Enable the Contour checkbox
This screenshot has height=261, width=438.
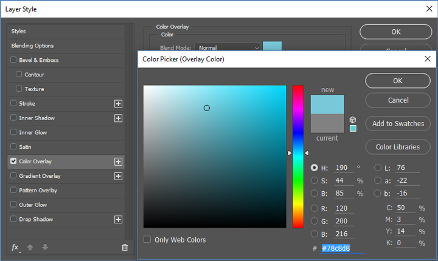19,74
